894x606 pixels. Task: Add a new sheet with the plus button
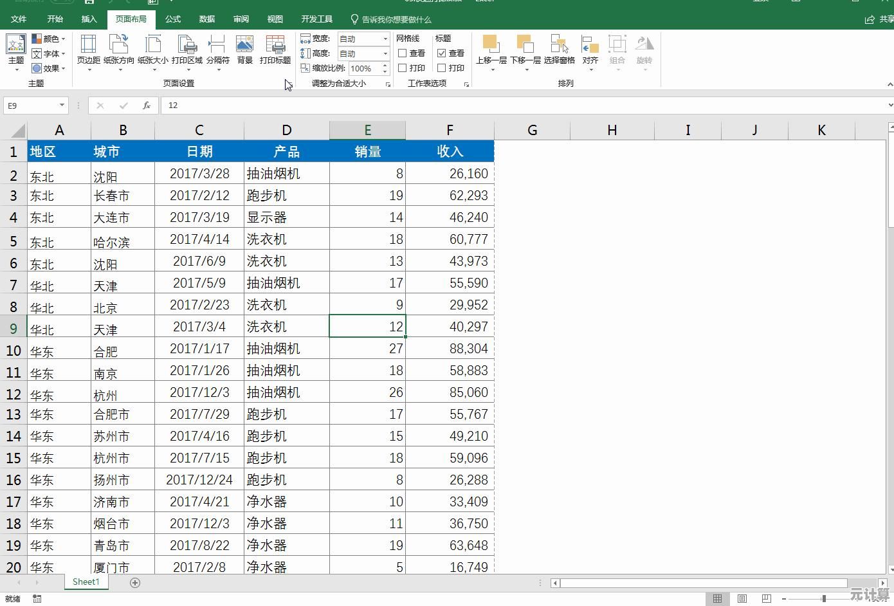[135, 582]
